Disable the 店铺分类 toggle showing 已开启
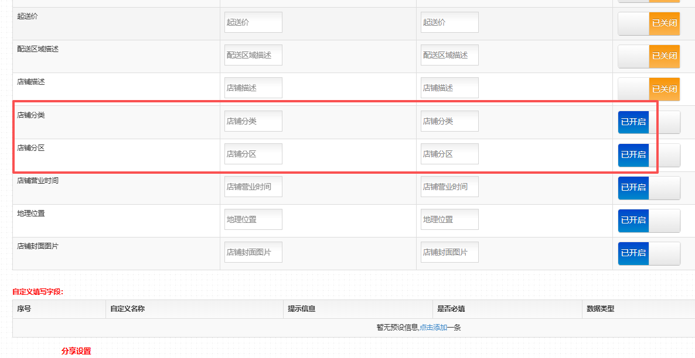 [649, 122]
